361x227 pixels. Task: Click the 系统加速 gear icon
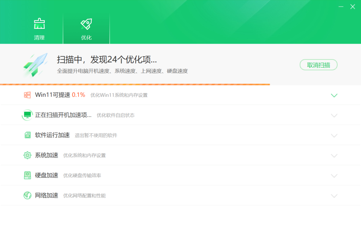(x=27, y=155)
